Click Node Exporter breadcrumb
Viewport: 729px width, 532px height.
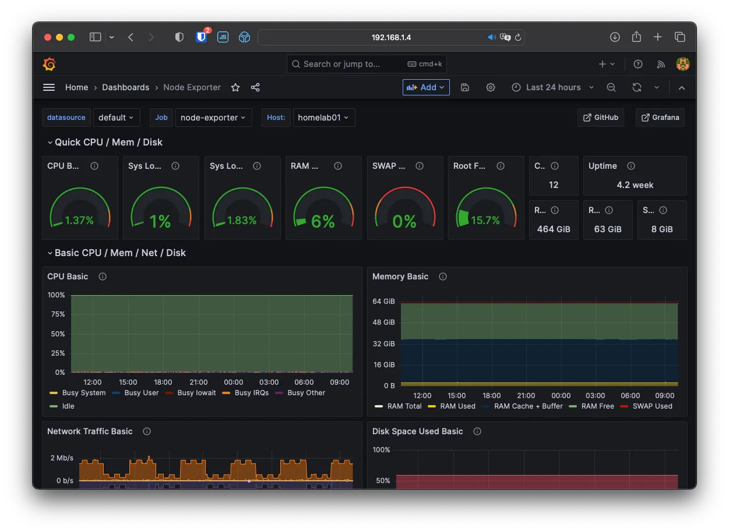coord(192,87)
